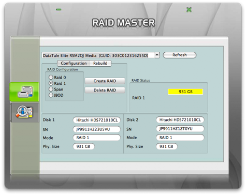Click the green X close icon

tap(189, 10)
